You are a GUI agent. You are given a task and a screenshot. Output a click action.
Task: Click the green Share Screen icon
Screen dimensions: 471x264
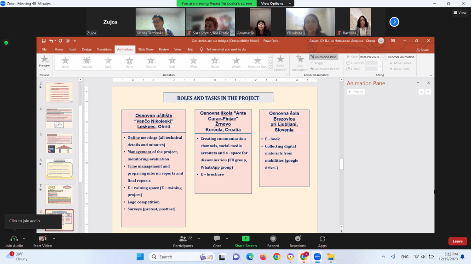pyautogui.click(x=246, y=239)
